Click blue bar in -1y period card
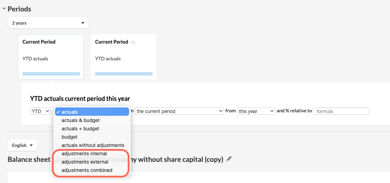The width and height of the screenshot is (390, 183). (x=124, y=74)
